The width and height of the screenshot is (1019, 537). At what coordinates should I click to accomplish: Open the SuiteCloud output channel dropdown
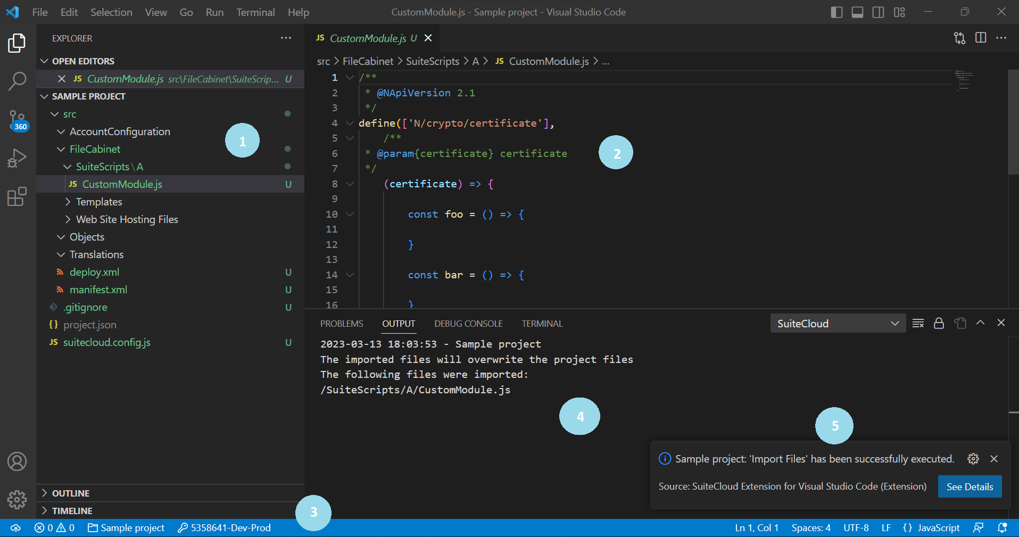838,324
